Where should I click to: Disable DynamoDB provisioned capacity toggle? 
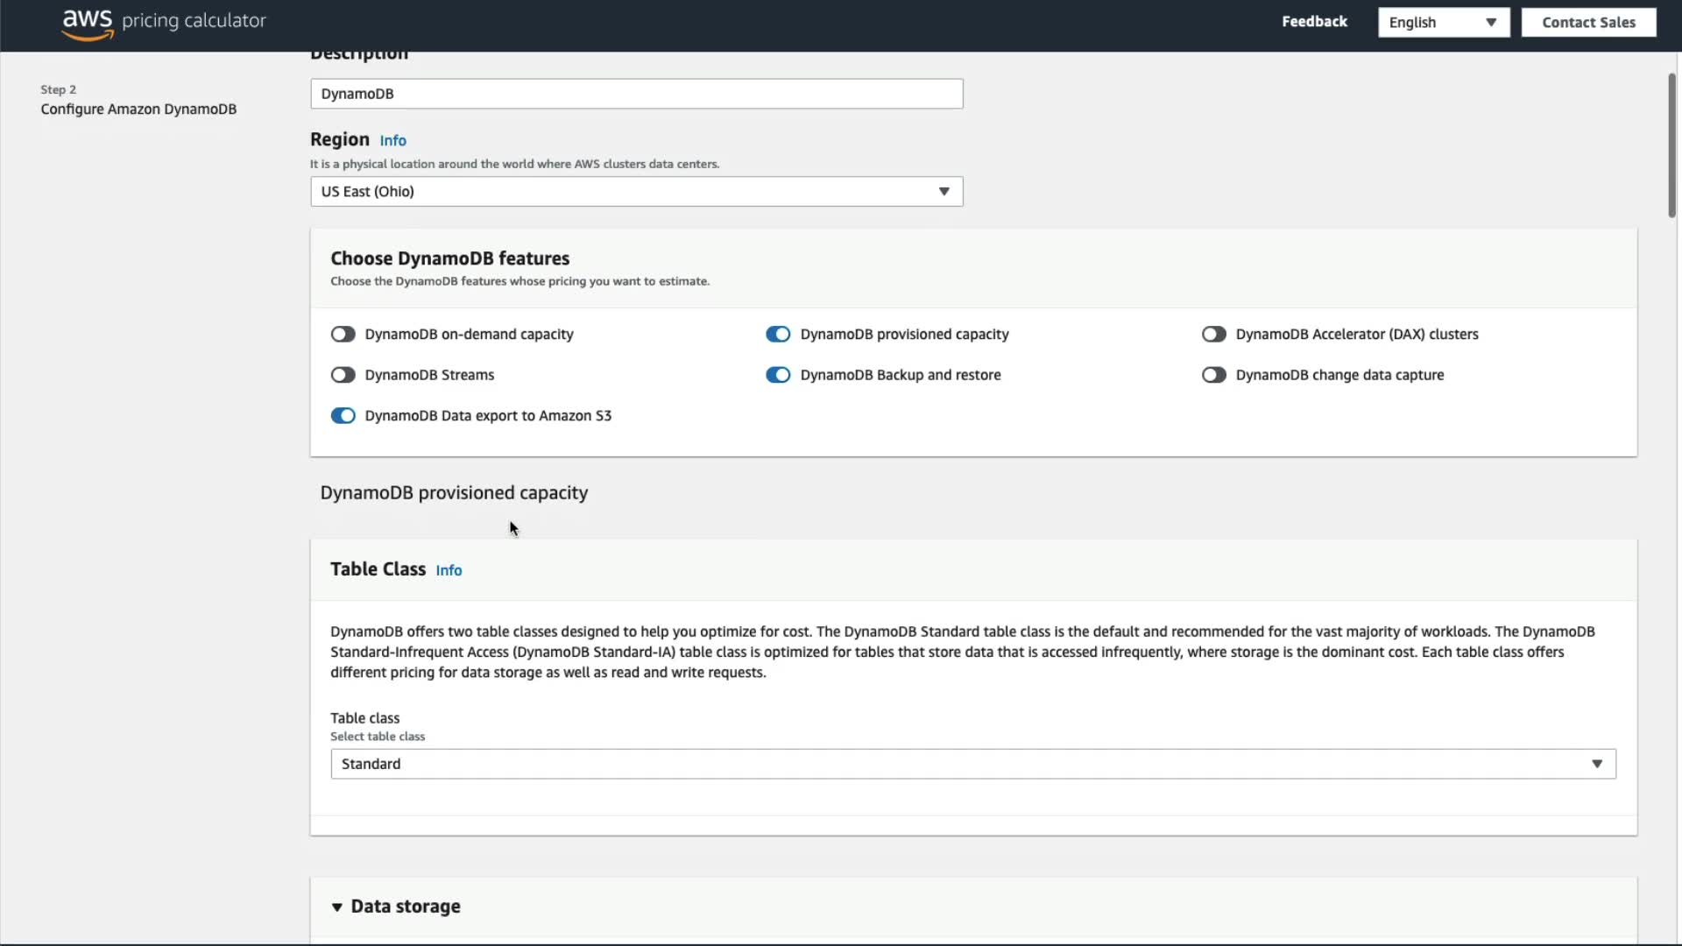coord(778,334)
